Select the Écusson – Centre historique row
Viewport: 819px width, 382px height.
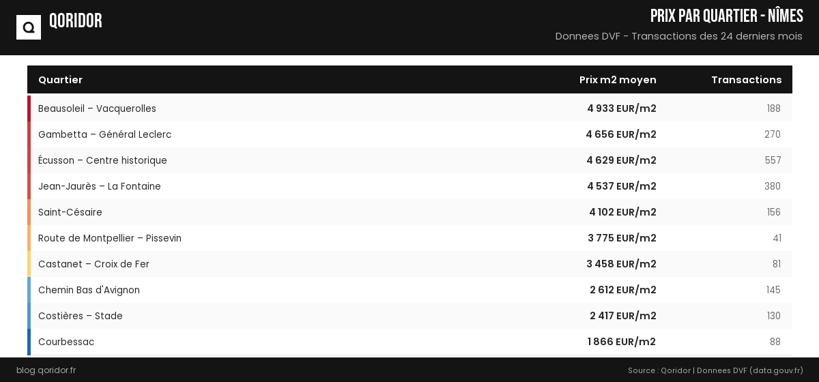pyautogui.click(x=409, y=160)
